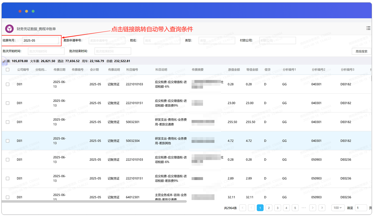Check the row with amount 255.50
Viewport: 374px width, 218px height.
pyautogui.click(x=8, y=122)
